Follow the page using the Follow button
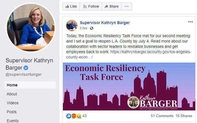 91,6
